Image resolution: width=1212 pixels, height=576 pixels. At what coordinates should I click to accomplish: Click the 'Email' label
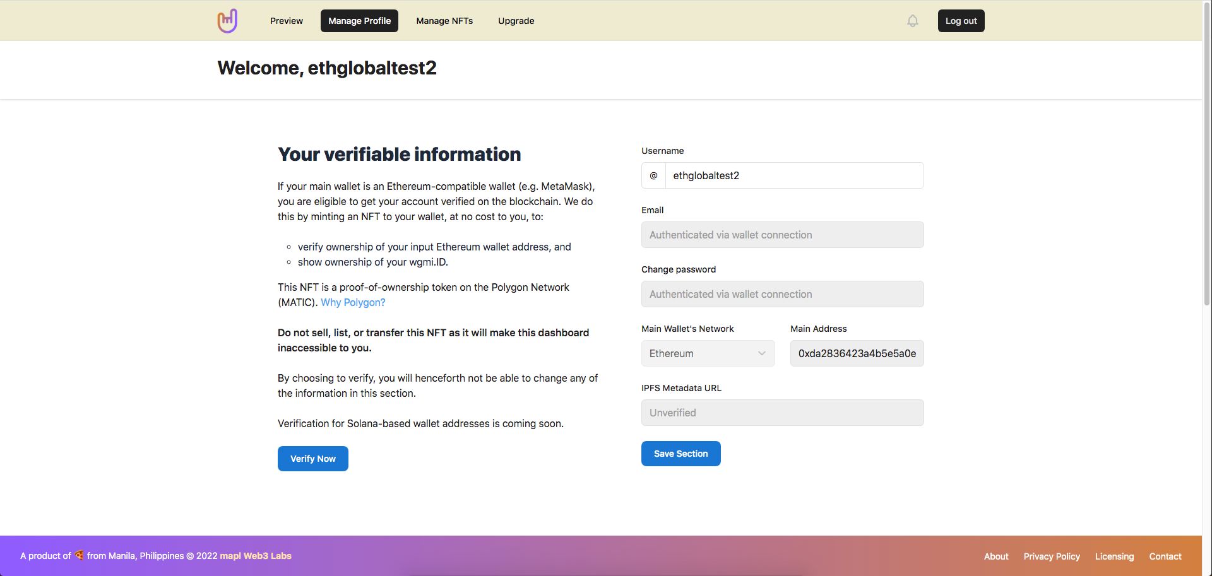click(653, 210)
